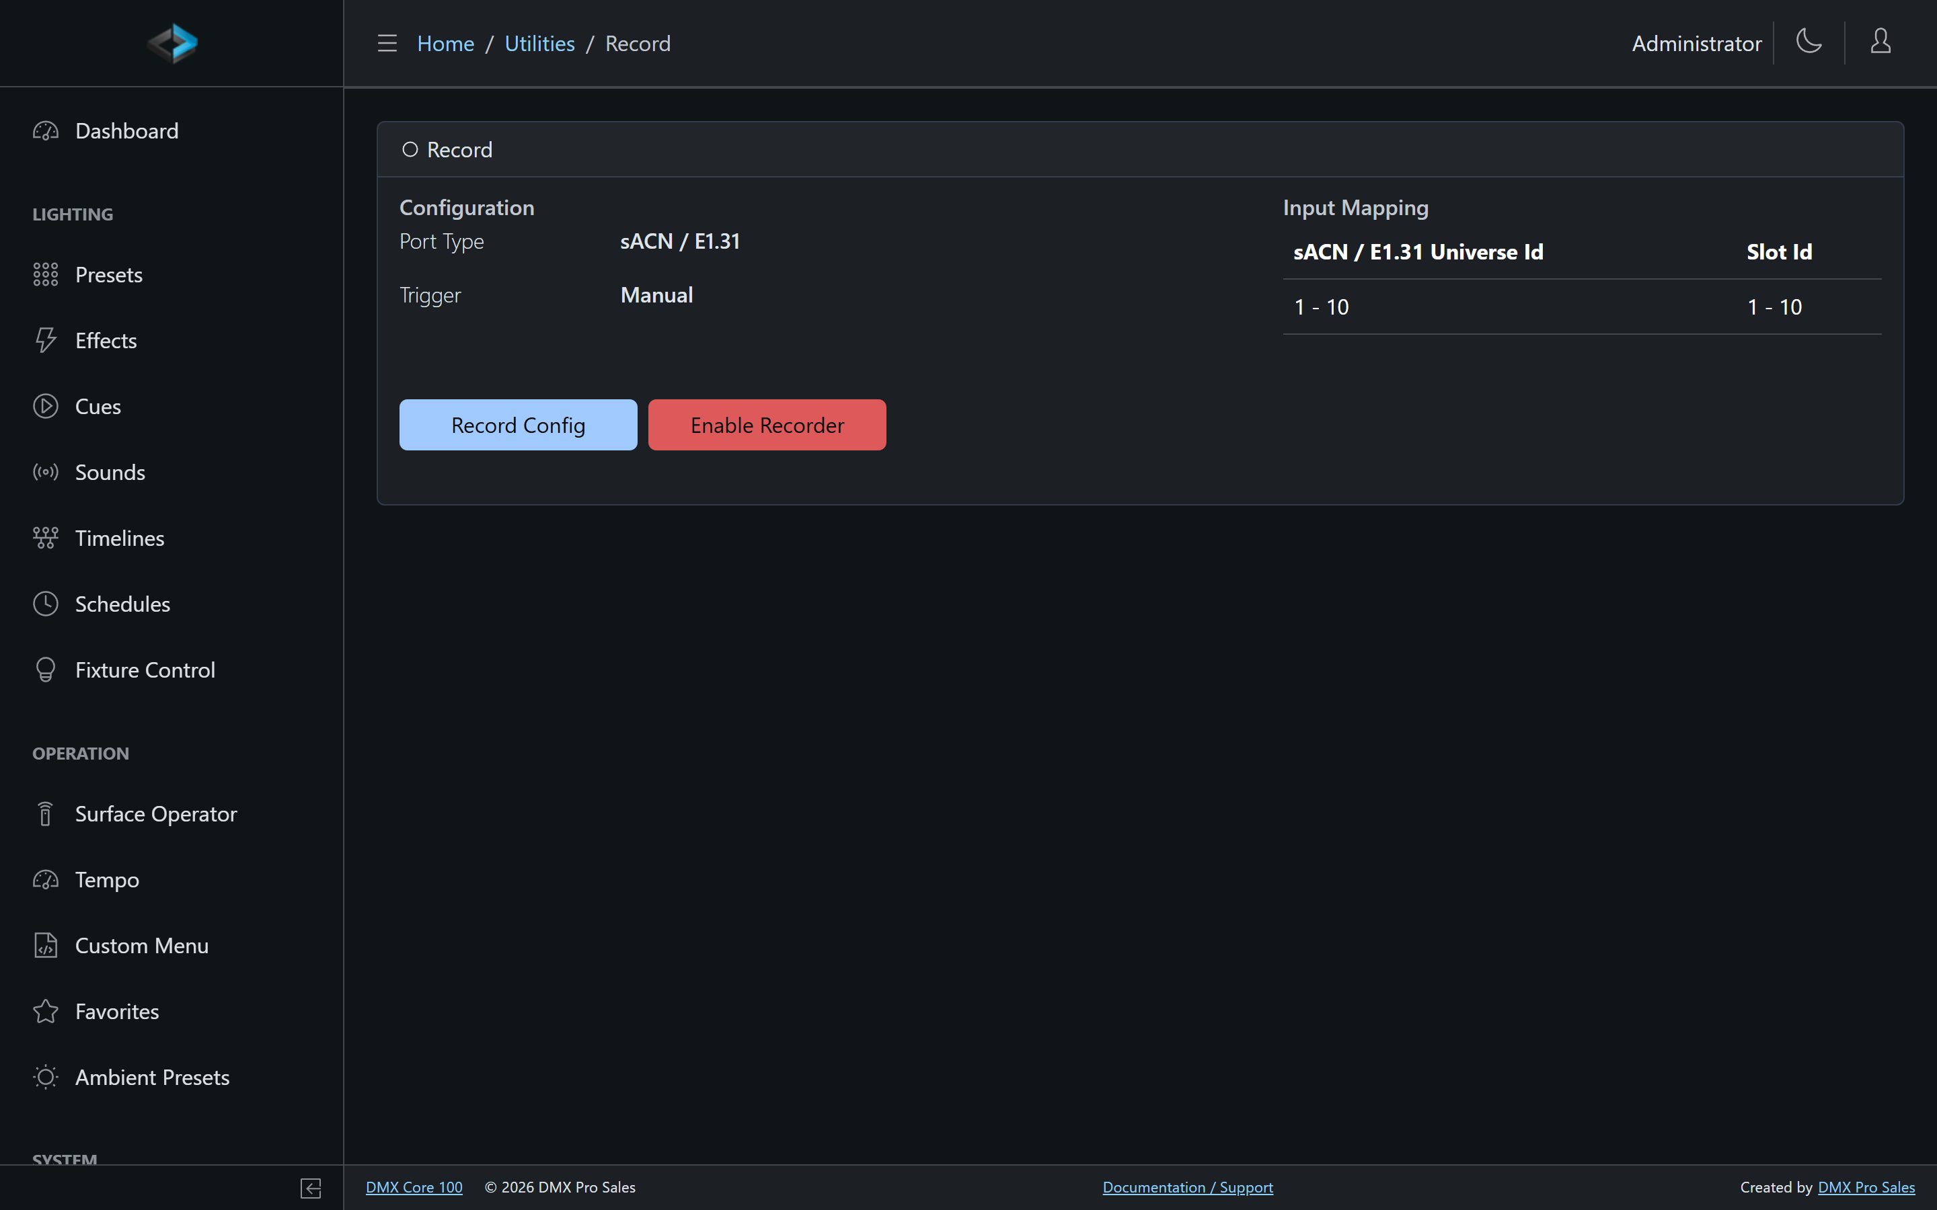Select Cues in the sidebar
Viewport: 1937px width, 1210px height.
tap(172, 407)
